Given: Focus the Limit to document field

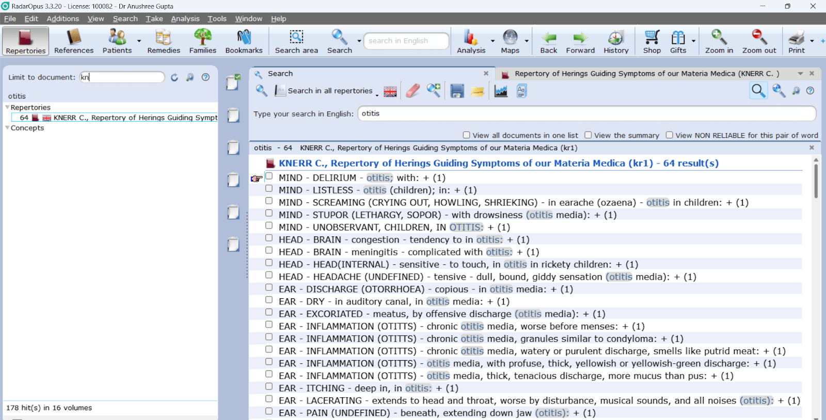Looking at the screenshot, I should [122, 77].
